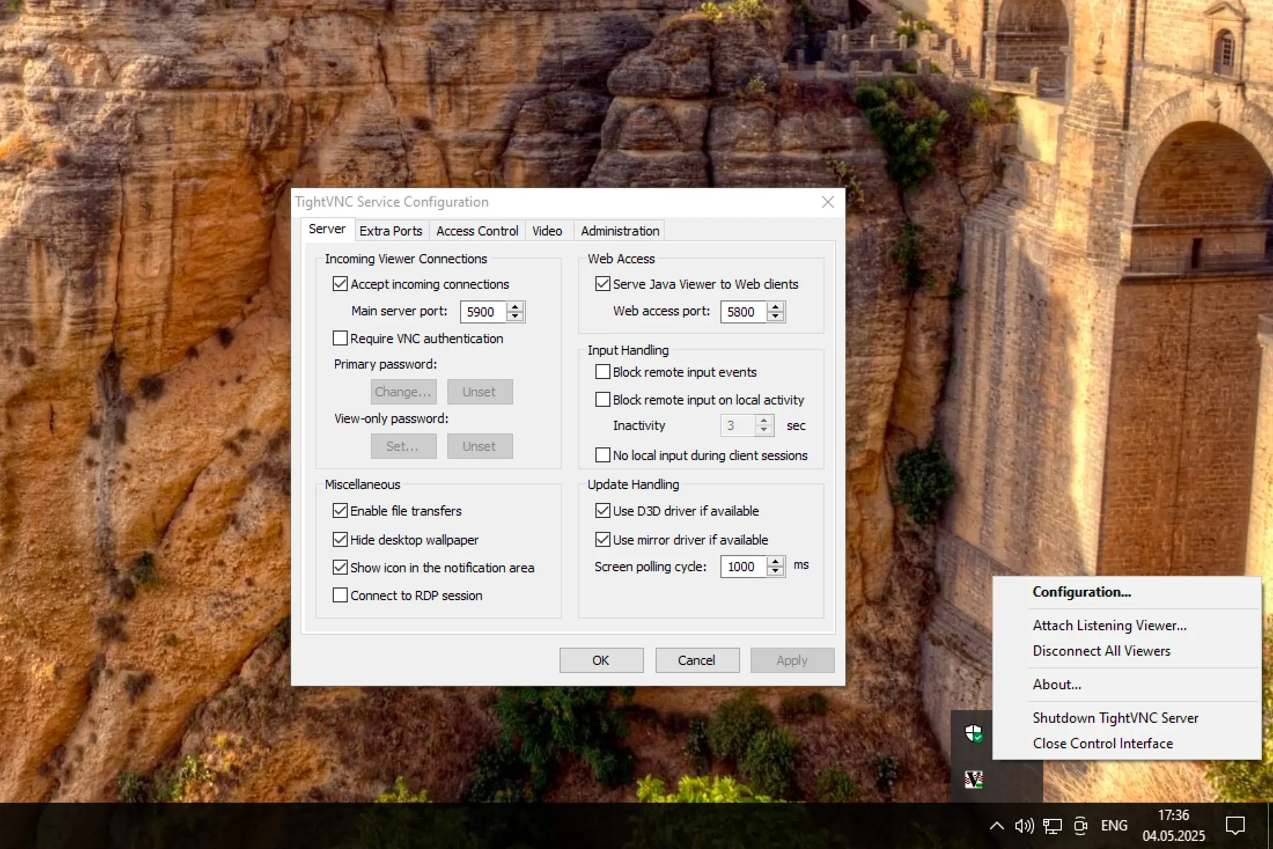
Task: Click the network icon in system tray
Action: [1052, 826]
